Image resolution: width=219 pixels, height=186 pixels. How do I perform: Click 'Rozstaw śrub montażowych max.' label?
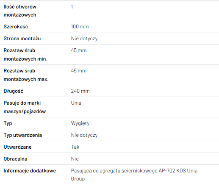[26, 75]
